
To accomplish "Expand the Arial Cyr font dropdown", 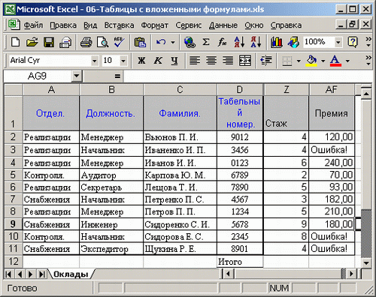I will [95, 61].
